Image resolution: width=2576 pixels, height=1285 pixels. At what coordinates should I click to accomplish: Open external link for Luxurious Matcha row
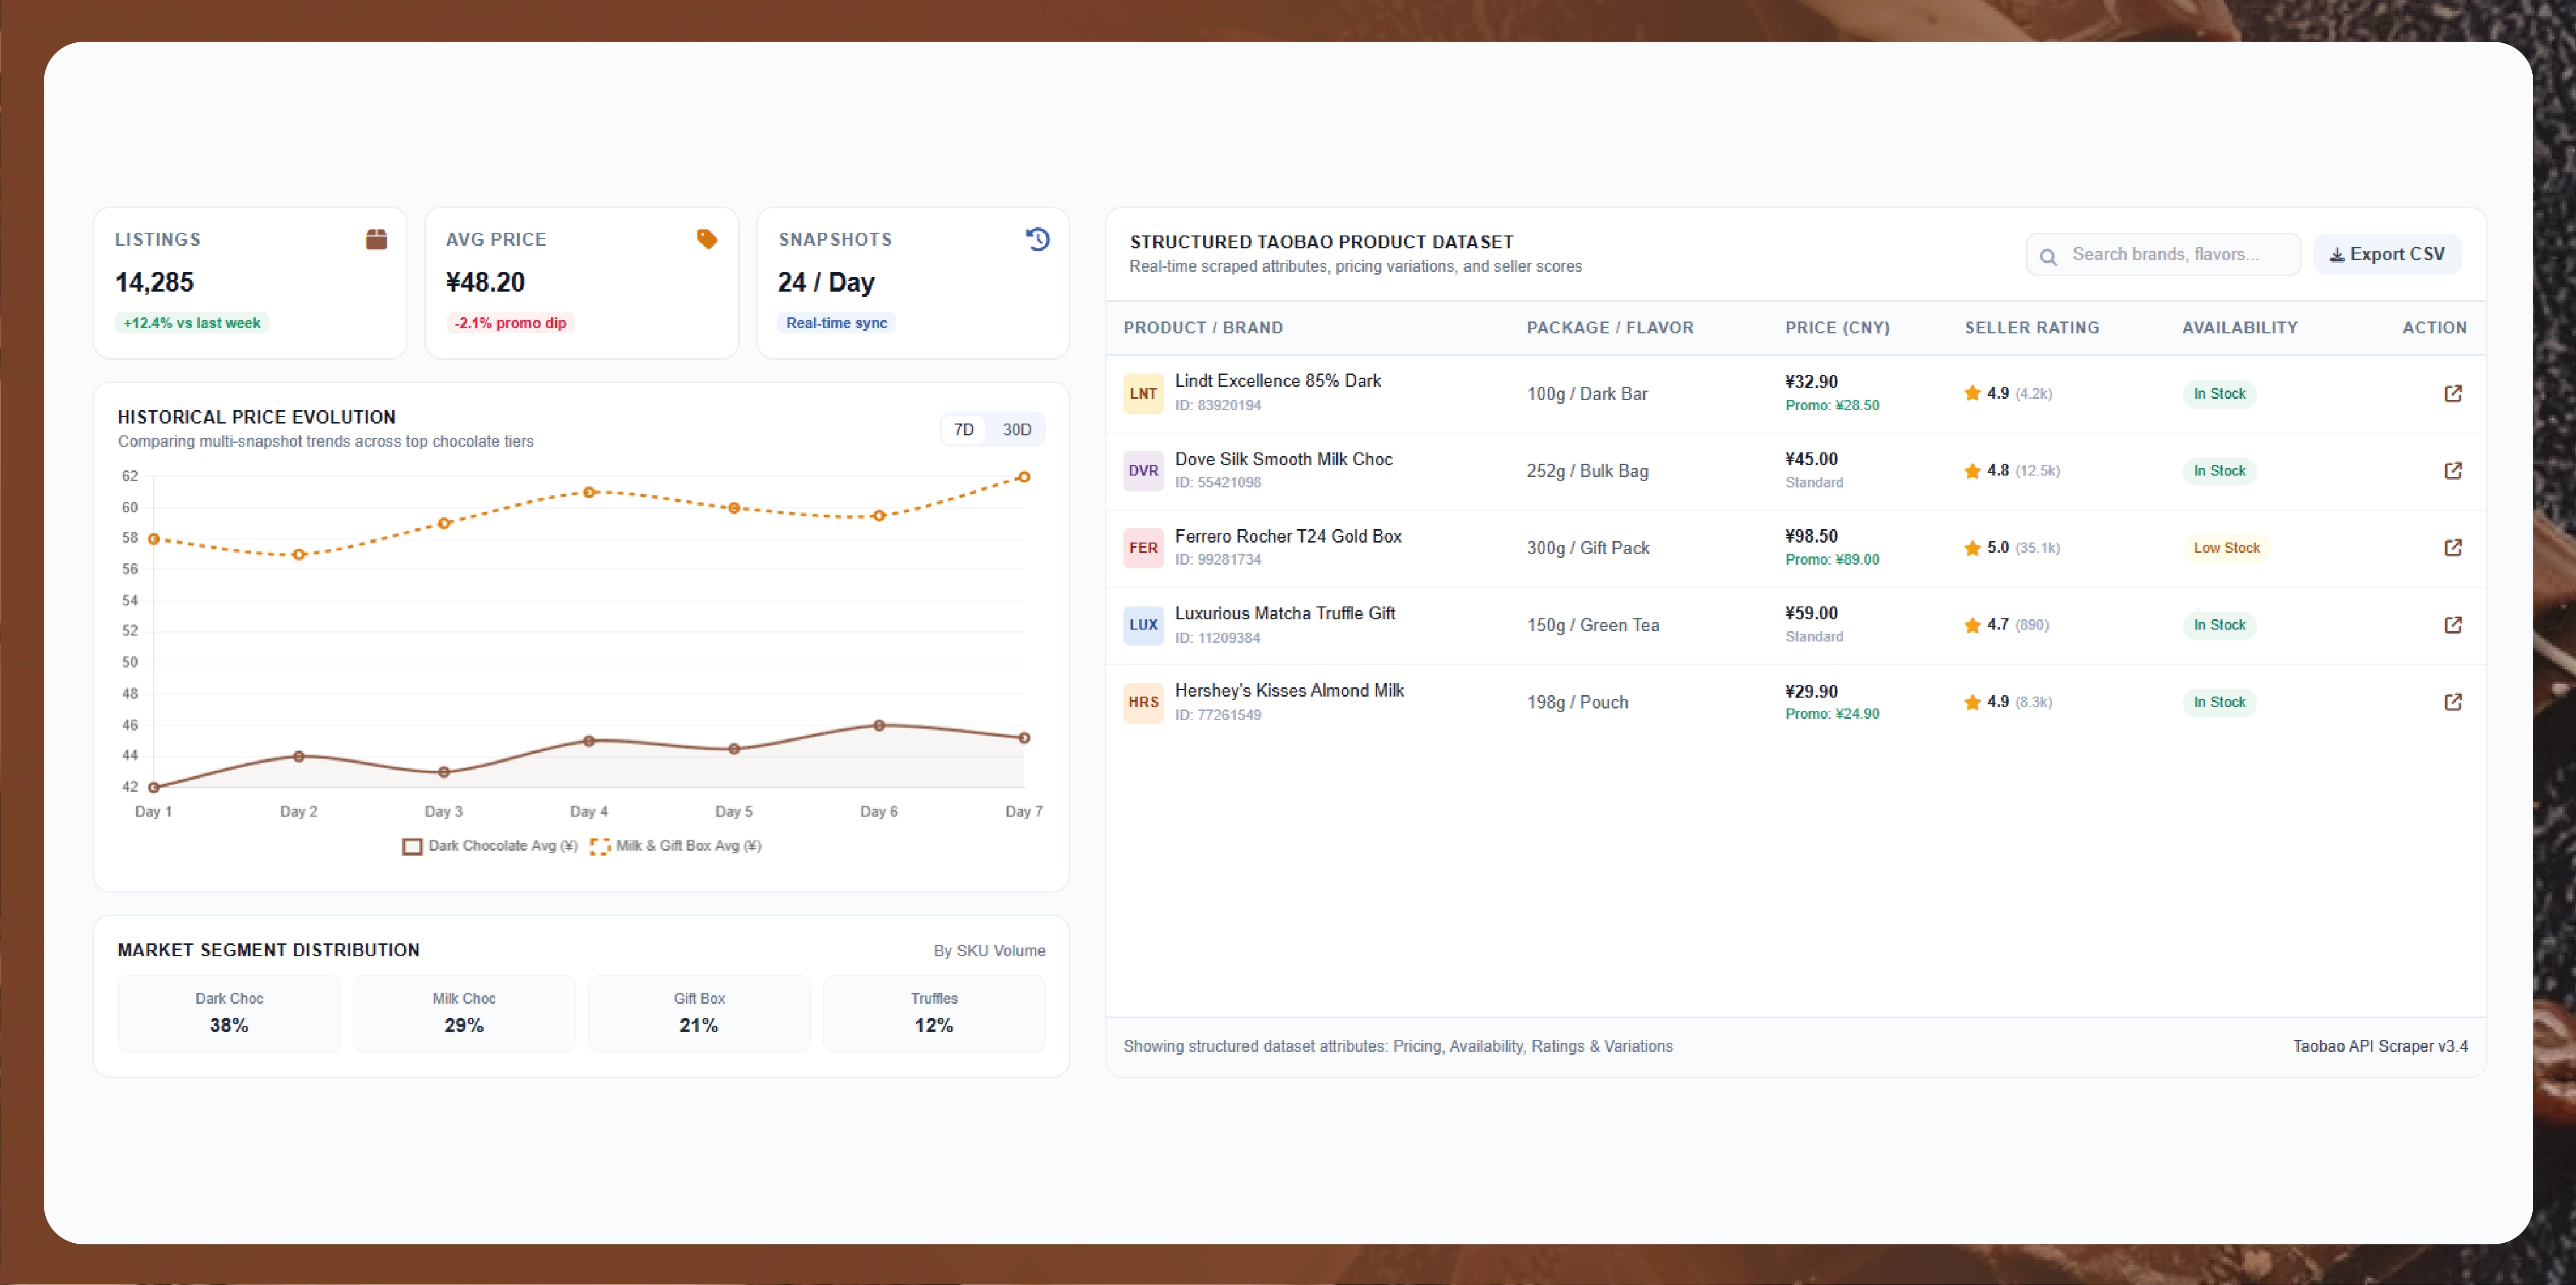pyautogui.click(x=2452, y=624)
